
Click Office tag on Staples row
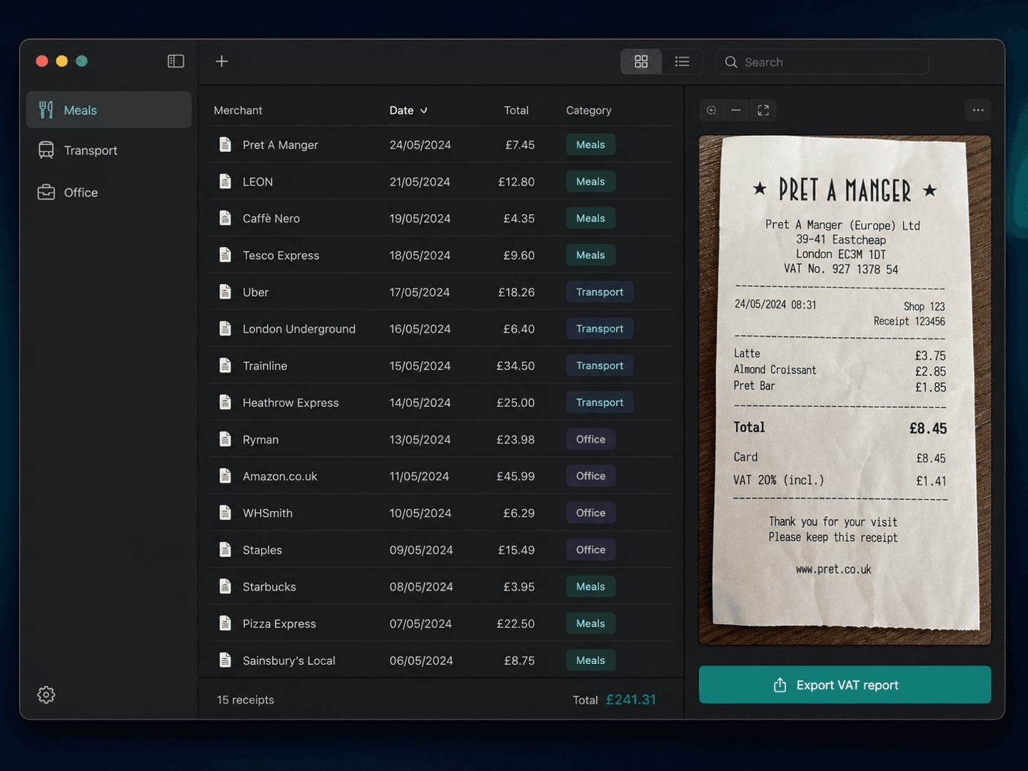[x=590, y=550]
